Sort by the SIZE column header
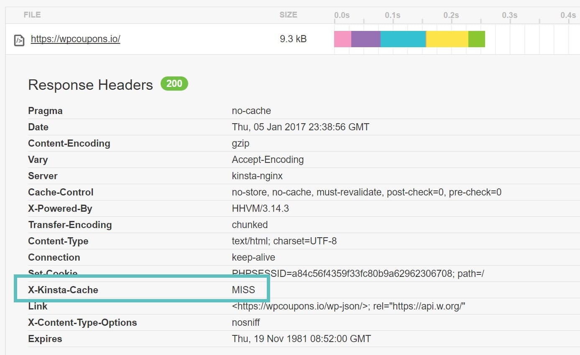 (x=288, y=14)
